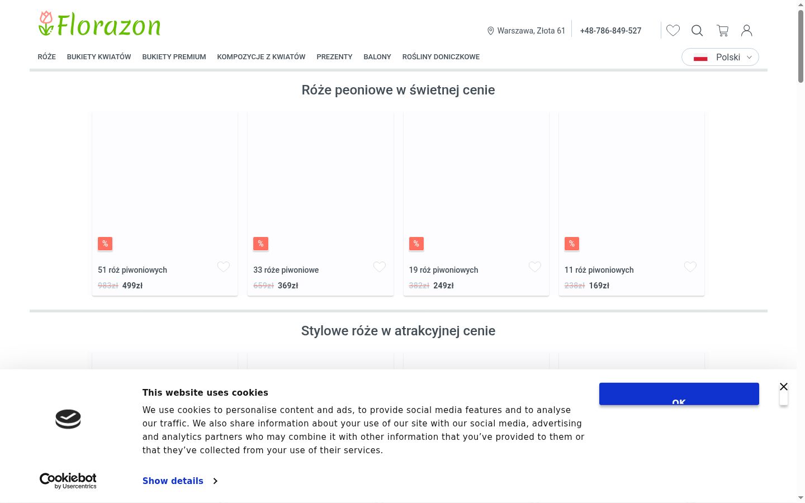This screenshot has height=503, width=805.
Task: Call phone number +48-786-849-527
Action: pos(610,31)
